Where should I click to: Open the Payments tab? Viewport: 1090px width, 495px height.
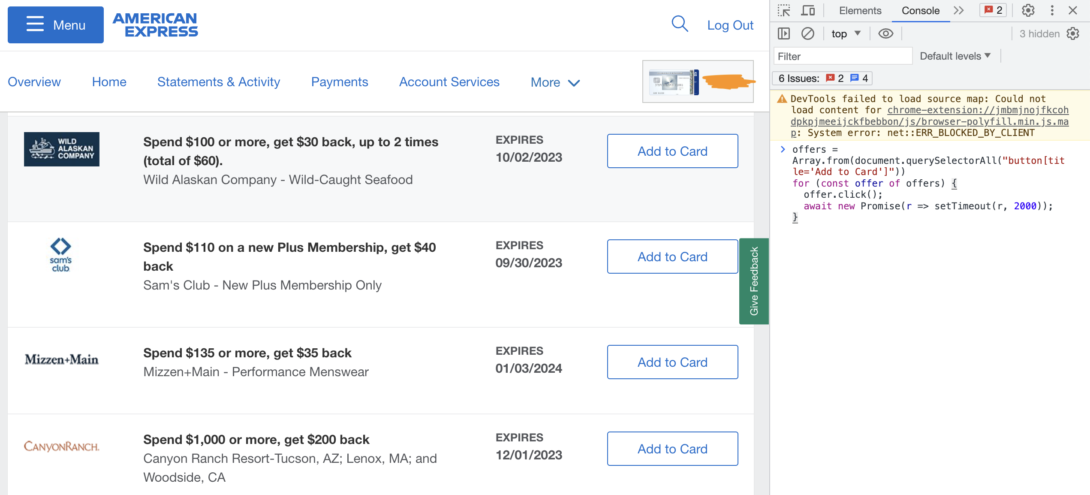click(x=340, y=82)
